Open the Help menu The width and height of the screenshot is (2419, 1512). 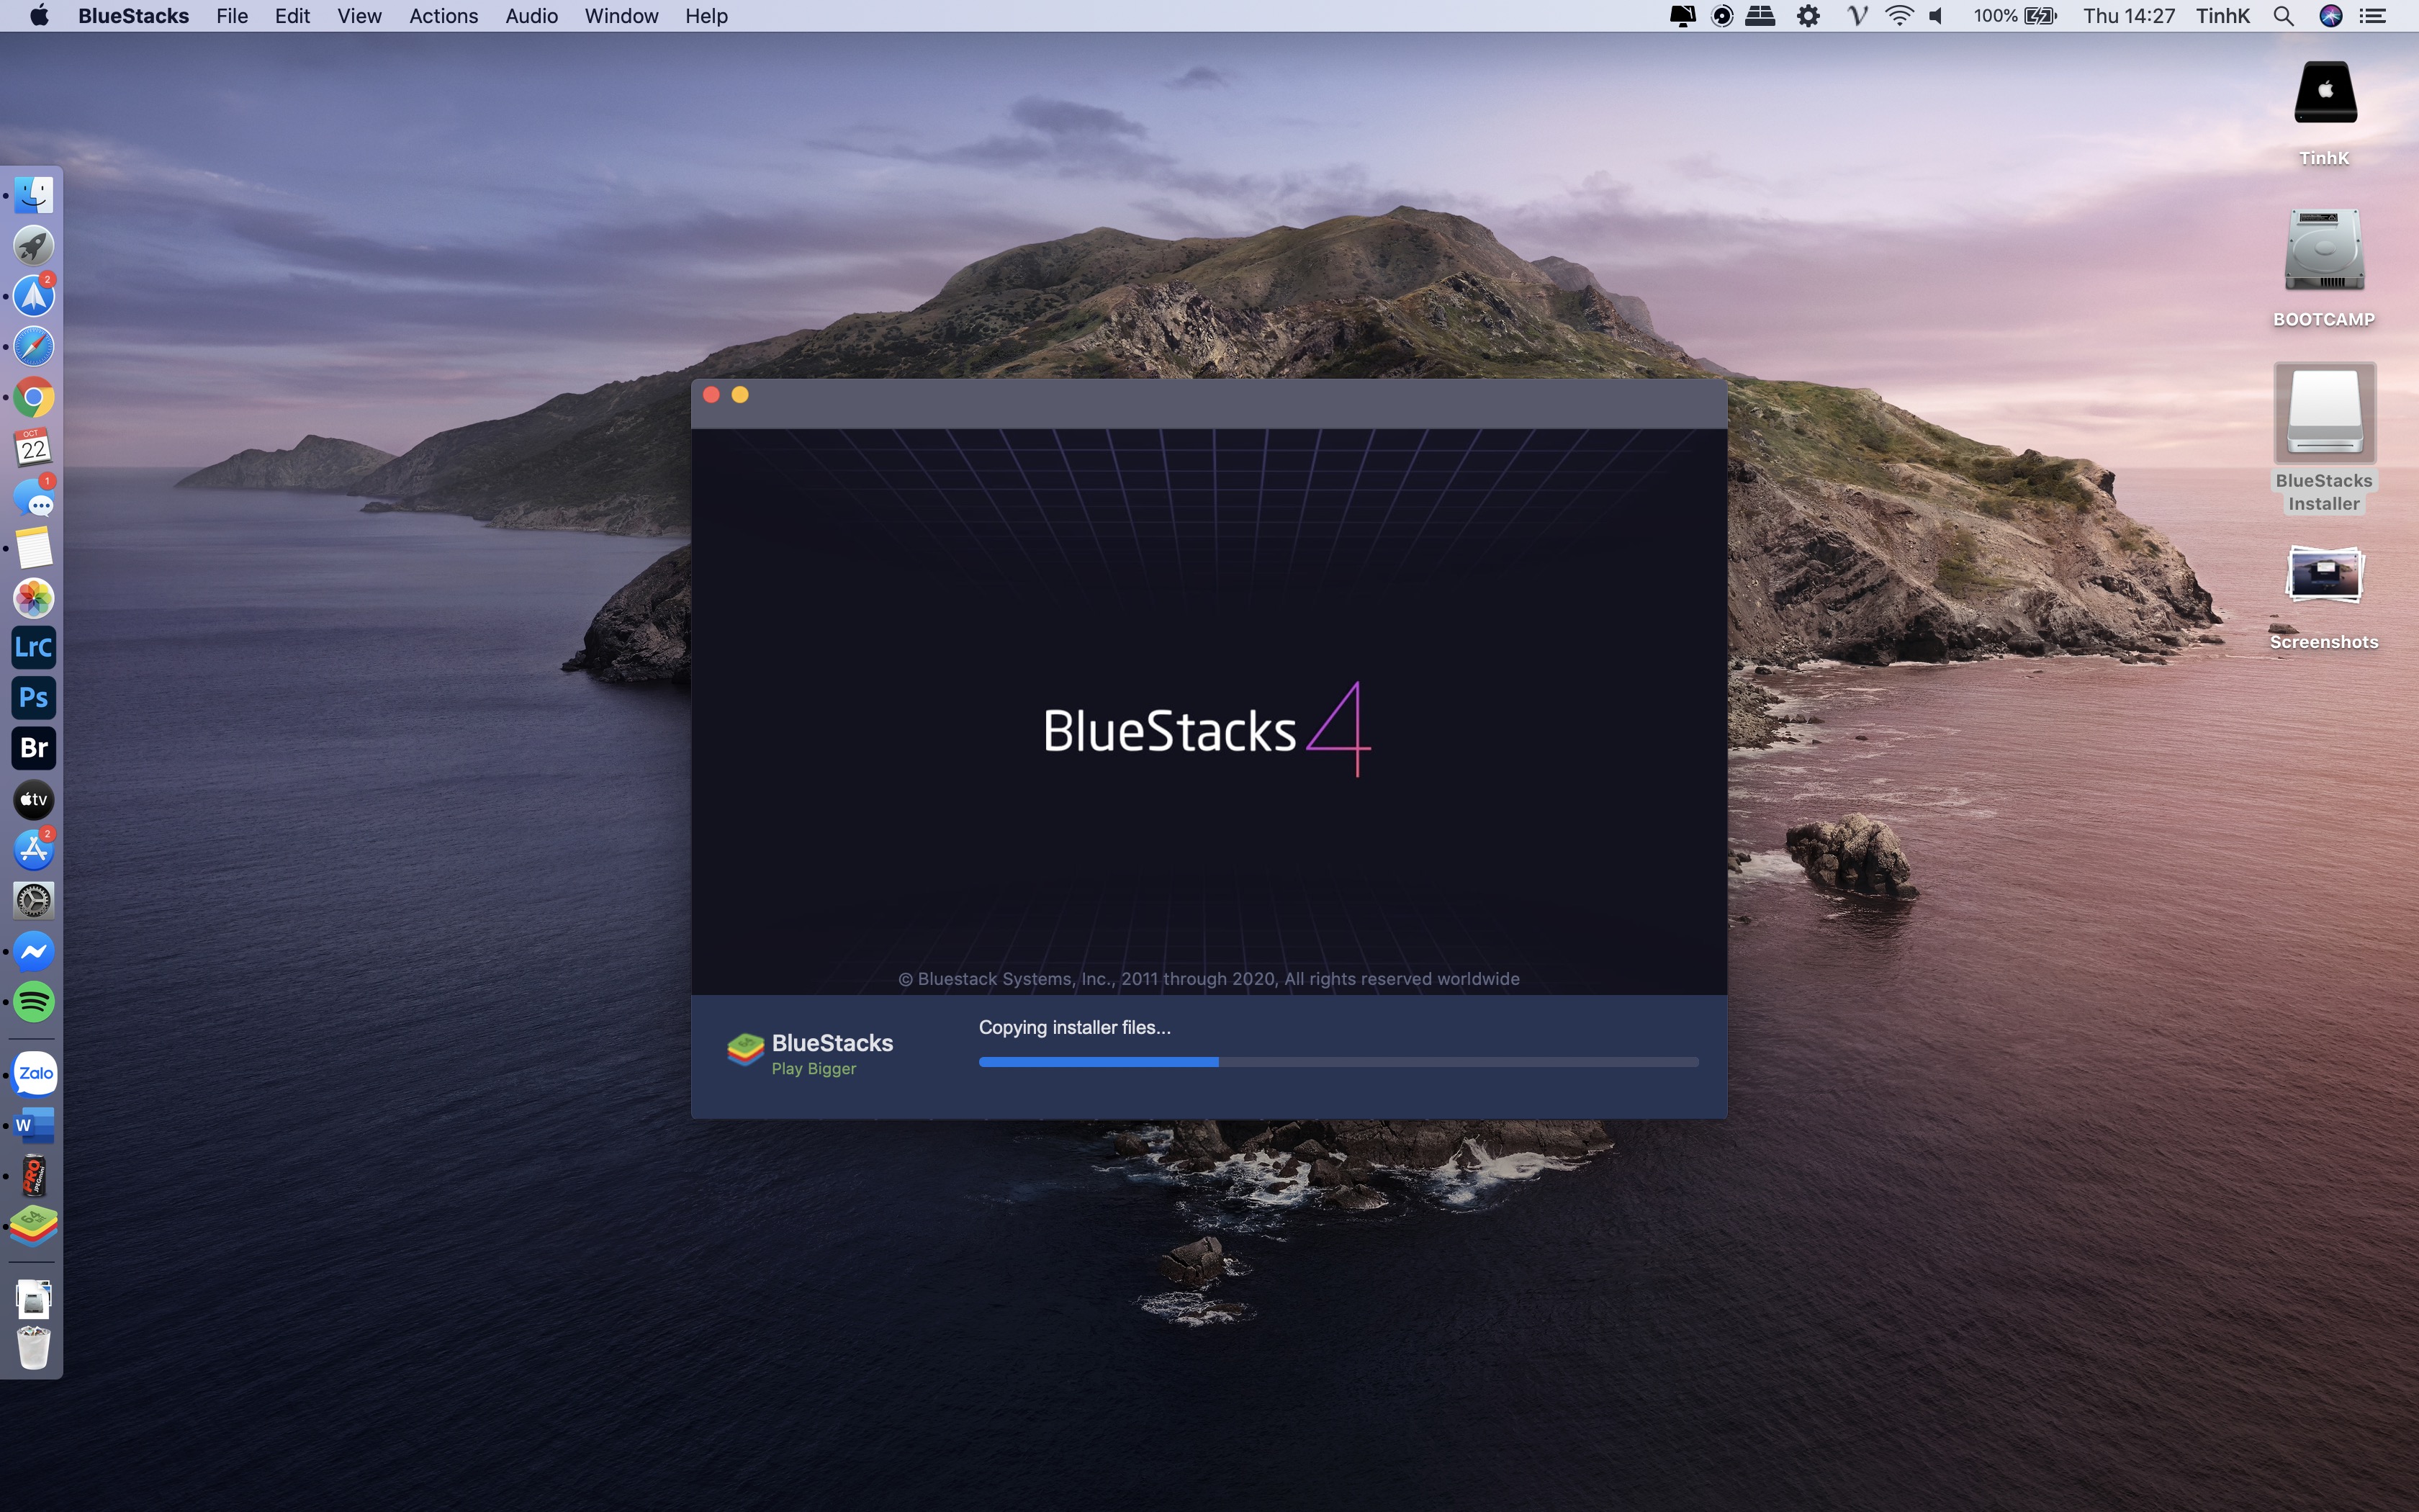[707, 16]
